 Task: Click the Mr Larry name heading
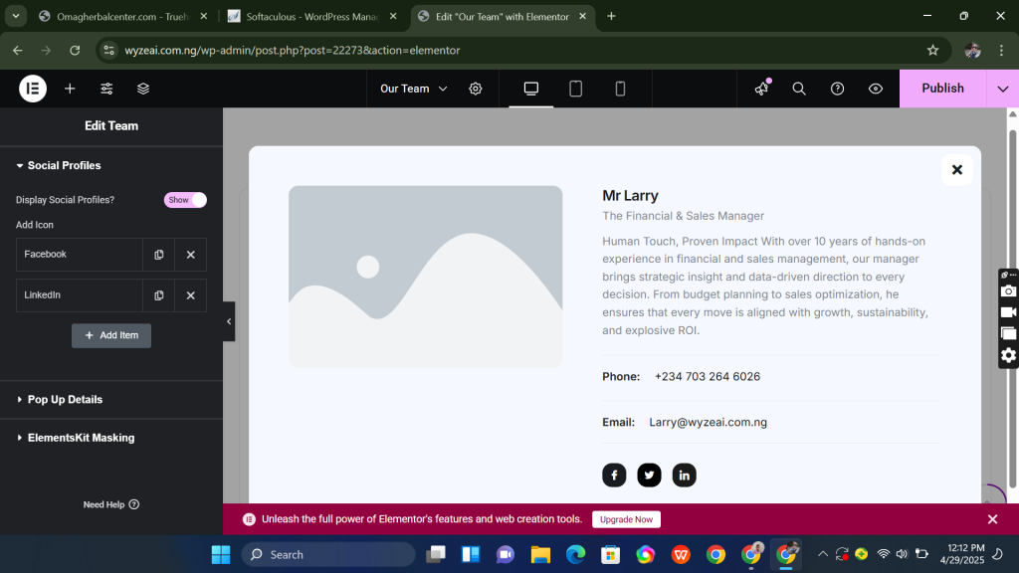click(630, 196)
